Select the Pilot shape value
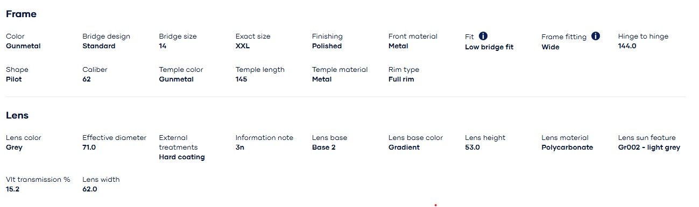Image resolution: width=699 pixels, height=207 pixels. pos(14,79)
